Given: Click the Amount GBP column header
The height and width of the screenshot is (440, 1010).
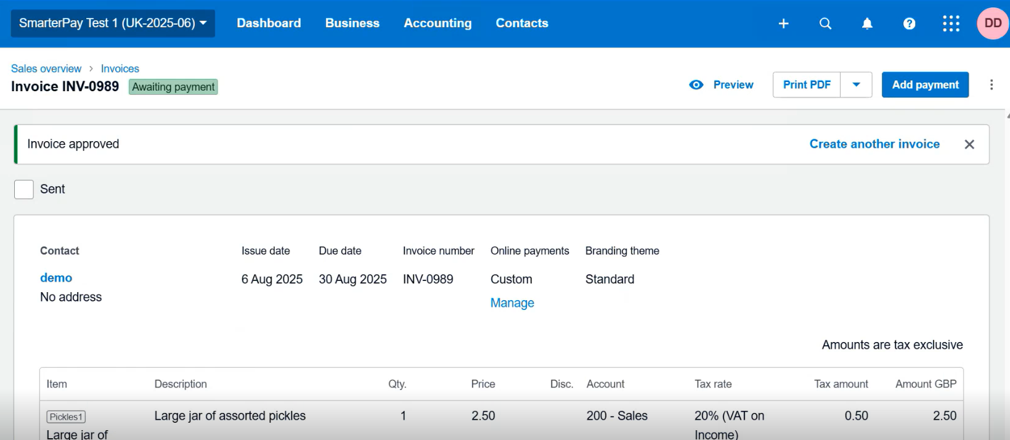Looking at the screenshot, I should (926, 384).
